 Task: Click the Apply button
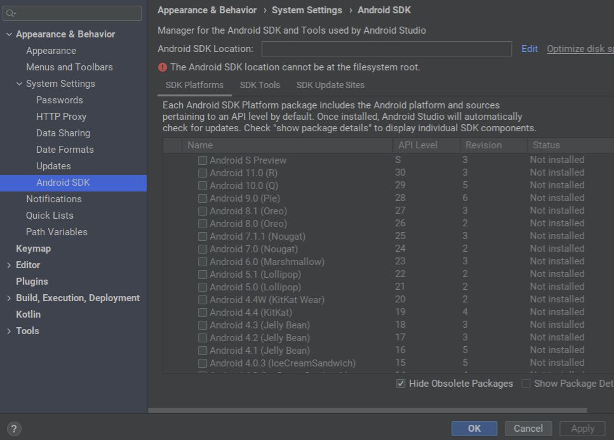point(582,429)
